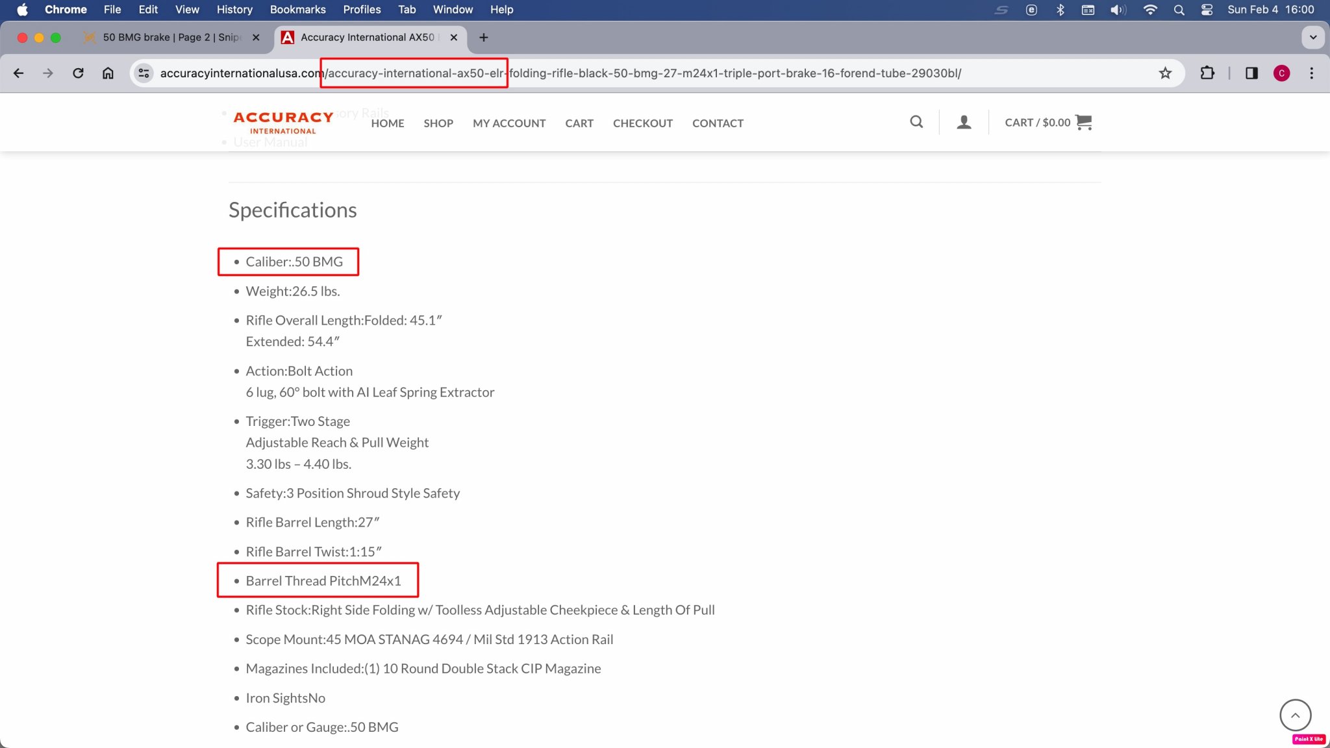Click Caliber or Gauge:.50 BMG text
This screenshot has height=748, width=1330.
322,727
